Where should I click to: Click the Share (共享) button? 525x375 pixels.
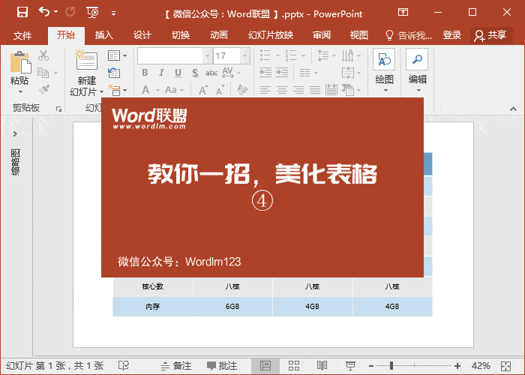coord(490,35)
